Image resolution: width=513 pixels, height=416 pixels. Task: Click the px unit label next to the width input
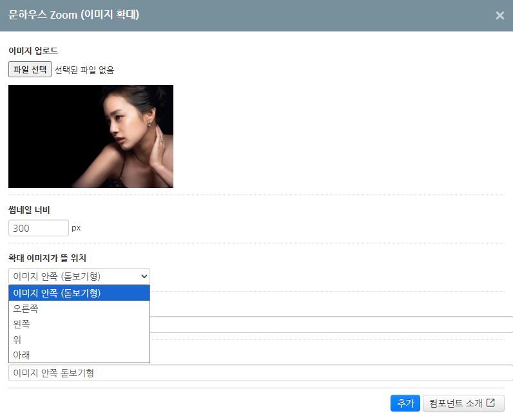coord(76,228)
